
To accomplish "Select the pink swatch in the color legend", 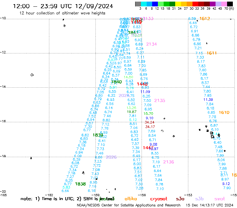I will coord(224,4).
